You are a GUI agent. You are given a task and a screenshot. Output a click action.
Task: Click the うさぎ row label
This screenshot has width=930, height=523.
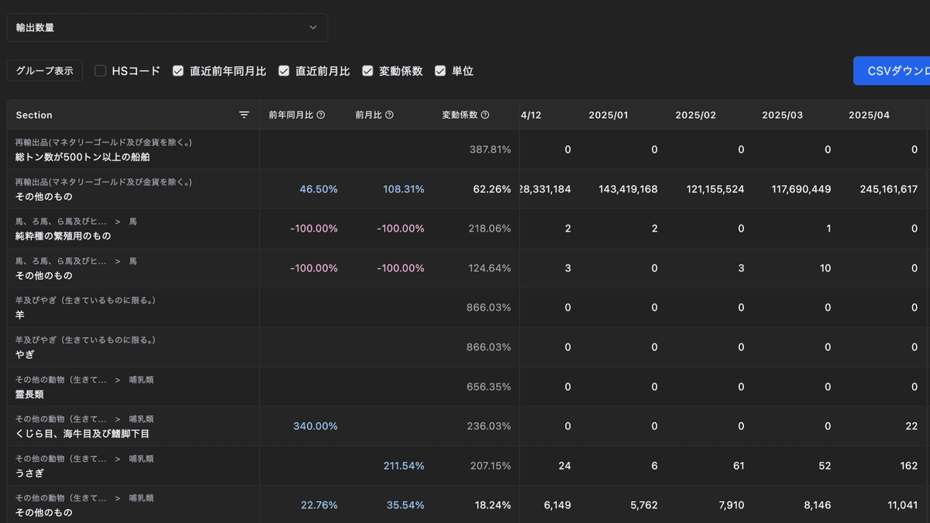coord(29,473)
